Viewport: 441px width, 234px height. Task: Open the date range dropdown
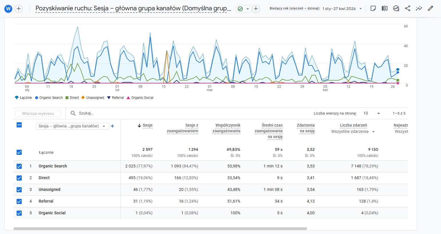pyautogui.click(x=342, y=9)
